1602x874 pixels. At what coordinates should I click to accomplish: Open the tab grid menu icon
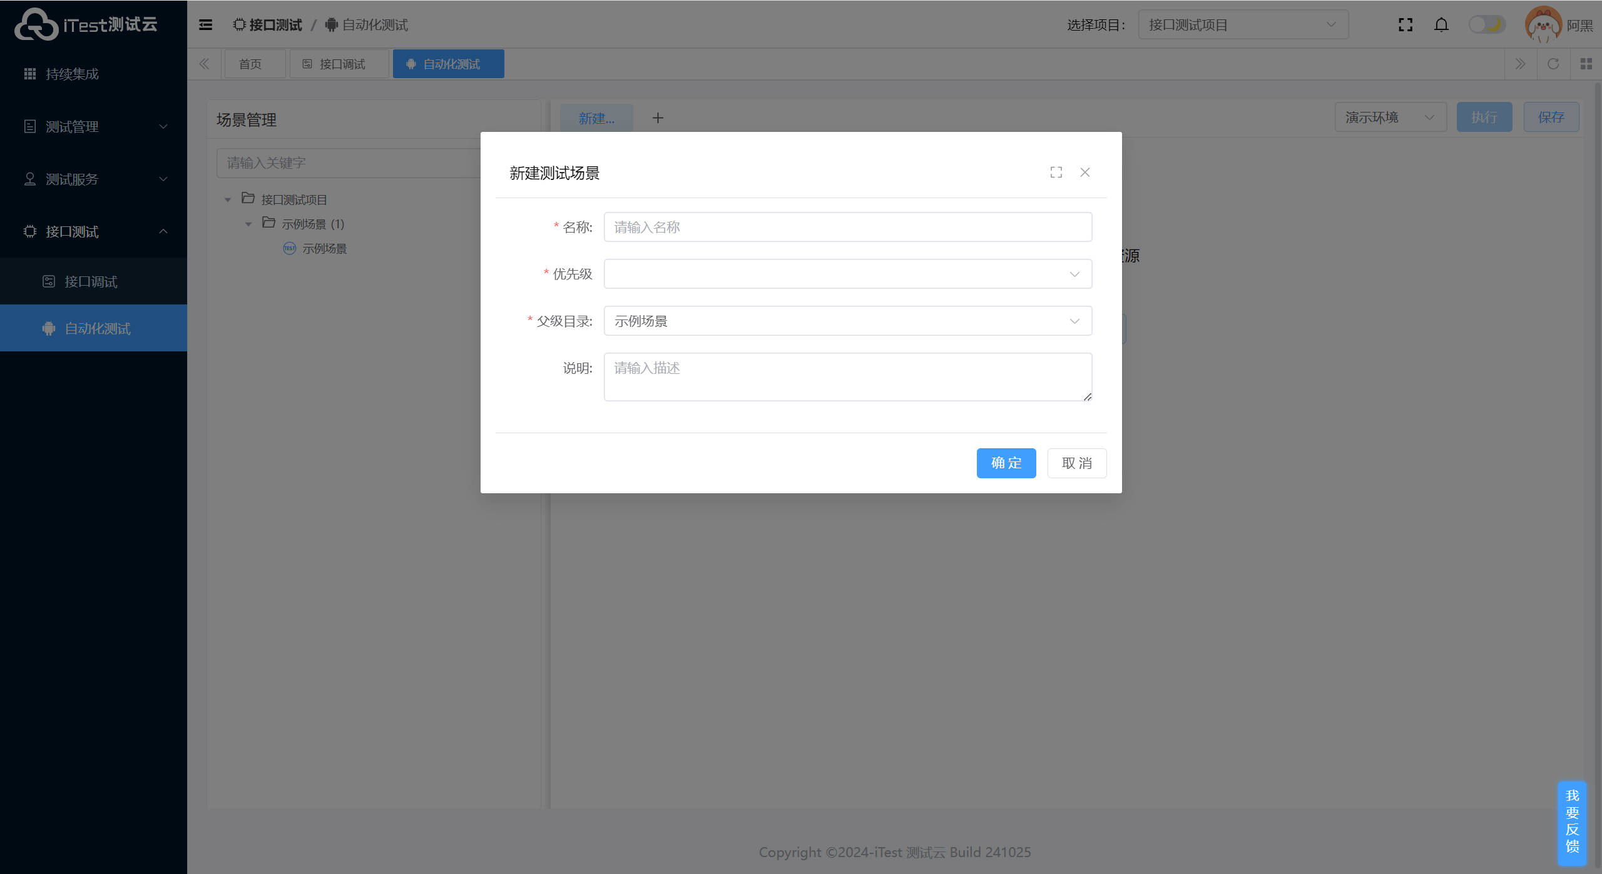click(1586, 64)
